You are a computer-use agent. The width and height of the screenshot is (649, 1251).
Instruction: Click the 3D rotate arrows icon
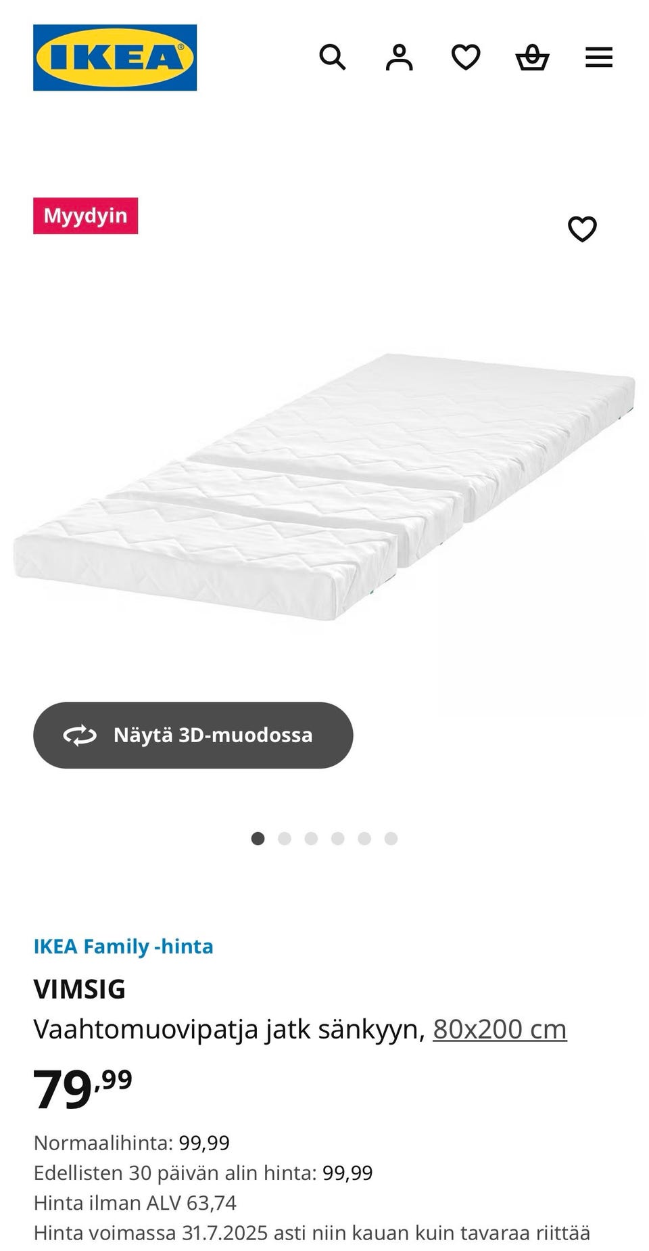click(x=80, y=735)
